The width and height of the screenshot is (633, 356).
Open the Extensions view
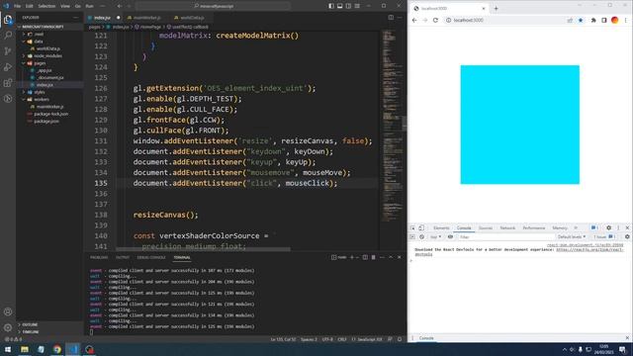(8, 83)
